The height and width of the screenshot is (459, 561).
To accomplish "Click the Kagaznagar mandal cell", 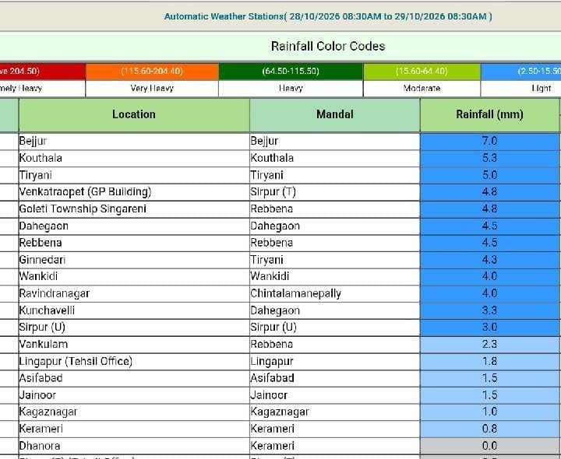I will tap(335, 412).
